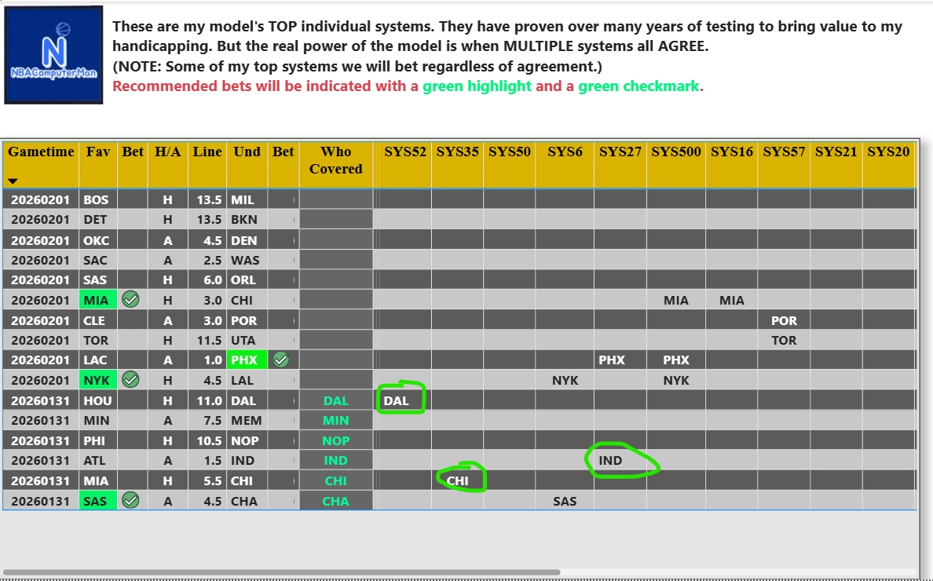The width and height of the screenshot is (933, 581).
Task: Select the green NYK favorite cell
Action: click(x=97, y=379)
